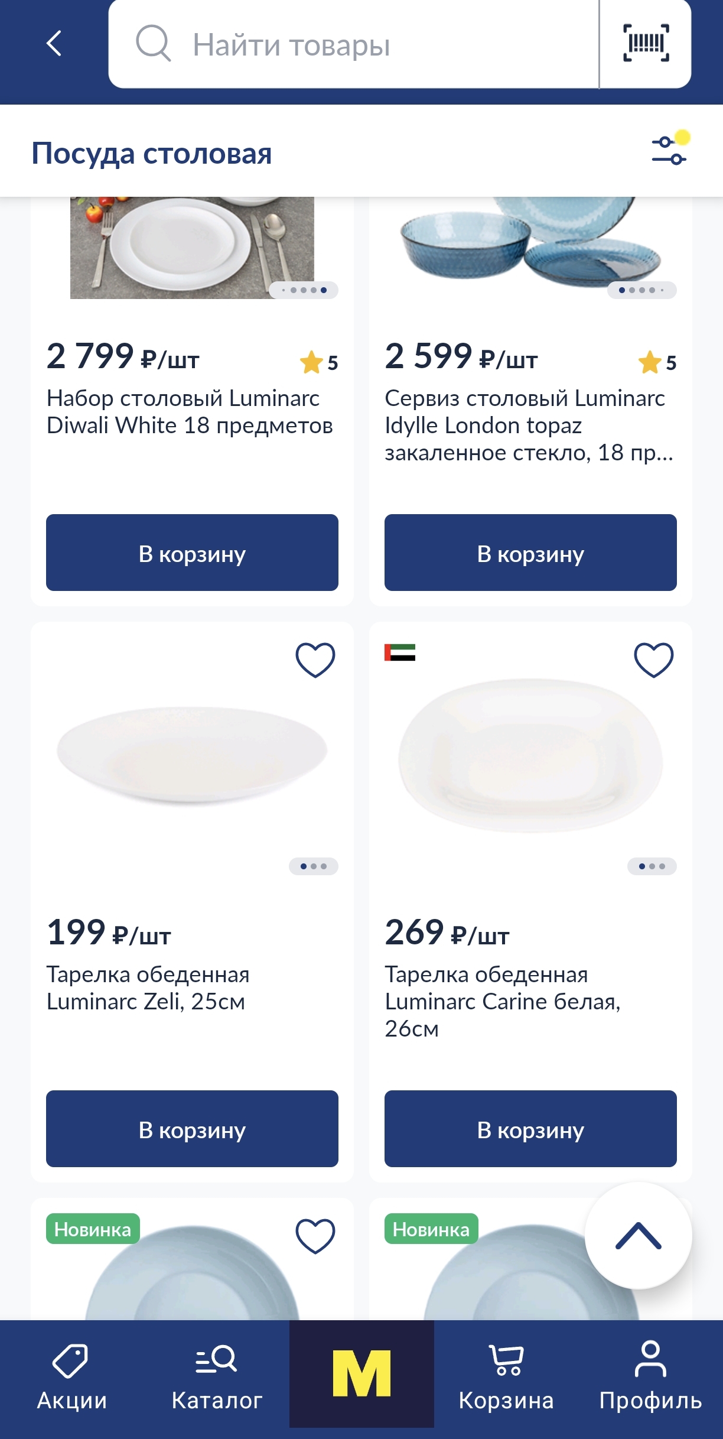Add Luminarc Zeli plate to favorites
The height and width of the screenshot is (1439, 723).
tap(315, 660)
